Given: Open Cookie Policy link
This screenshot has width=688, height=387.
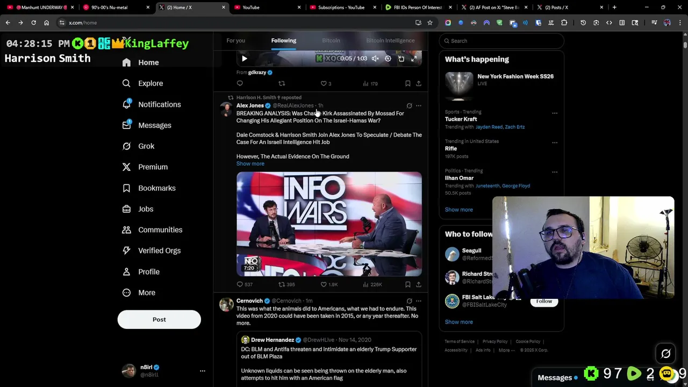Looking at the screenshot, I should (x=528, y=342).
